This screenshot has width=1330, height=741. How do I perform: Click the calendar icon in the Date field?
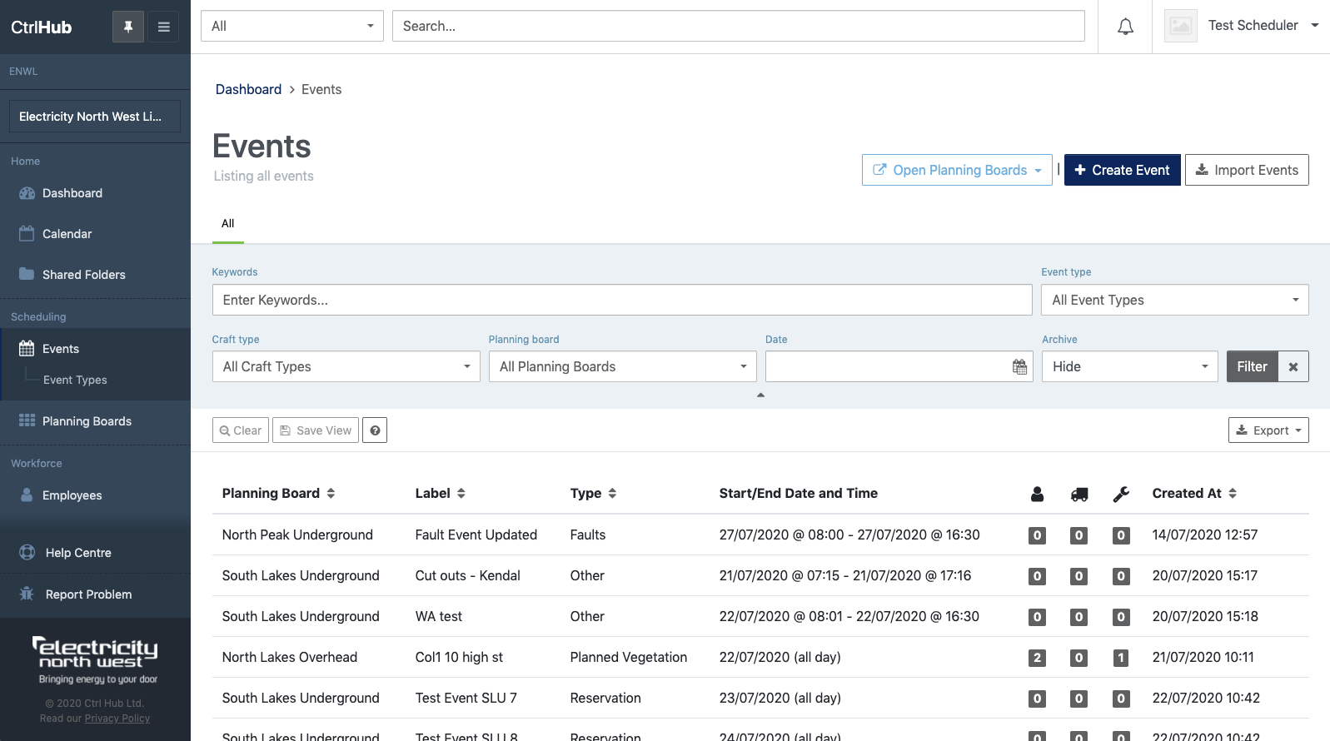coord(1019,367)
